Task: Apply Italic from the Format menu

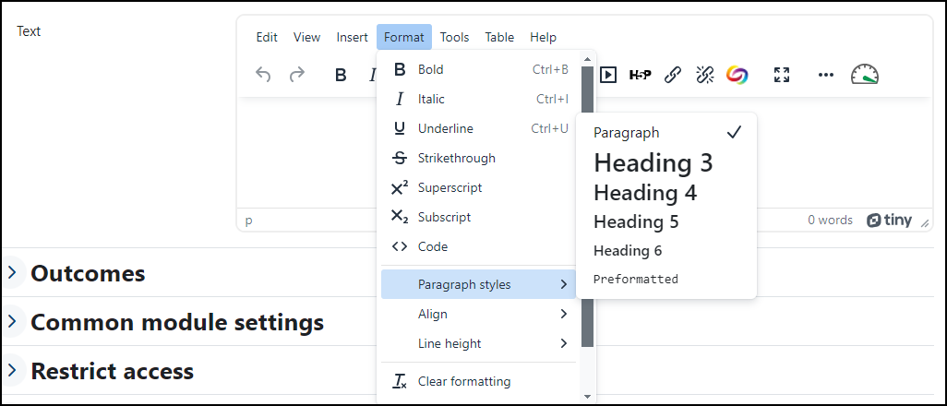Action: 480,99
